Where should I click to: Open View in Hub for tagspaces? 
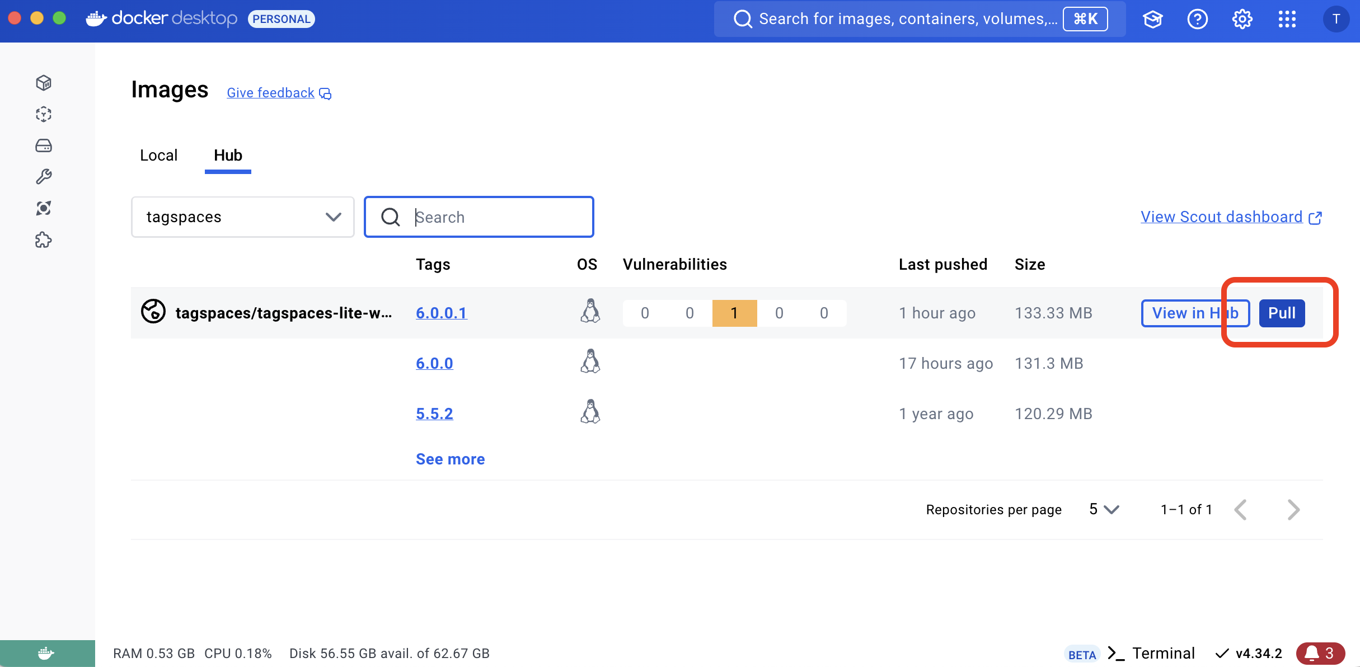(1195, 313)
